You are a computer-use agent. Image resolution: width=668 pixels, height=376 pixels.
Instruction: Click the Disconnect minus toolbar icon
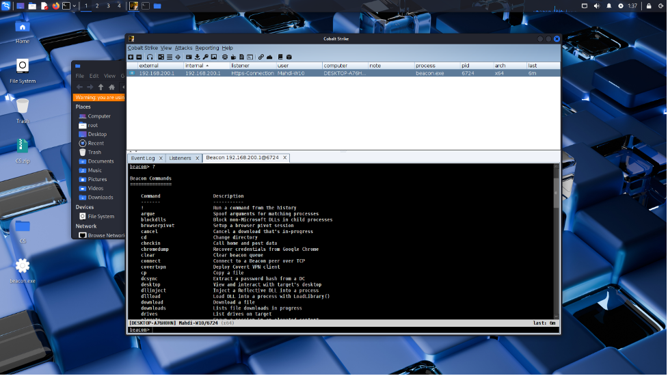139,57
